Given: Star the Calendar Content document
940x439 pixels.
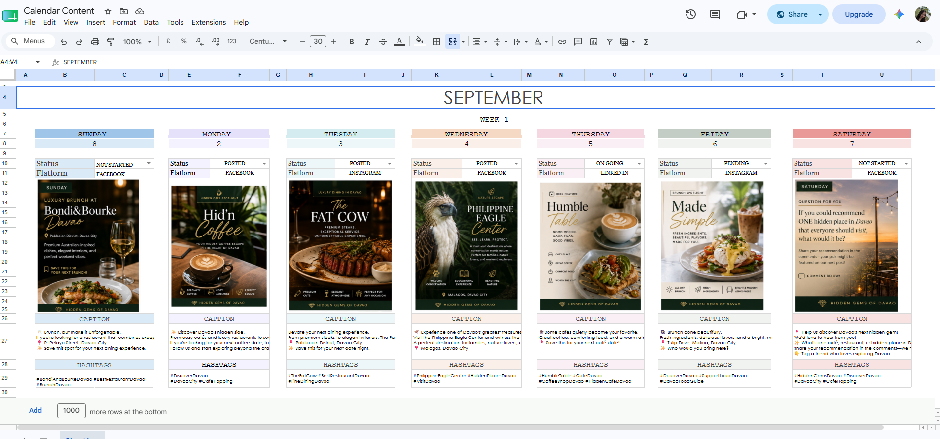Looking at the screenshot, I should click(x=108, y=11).
